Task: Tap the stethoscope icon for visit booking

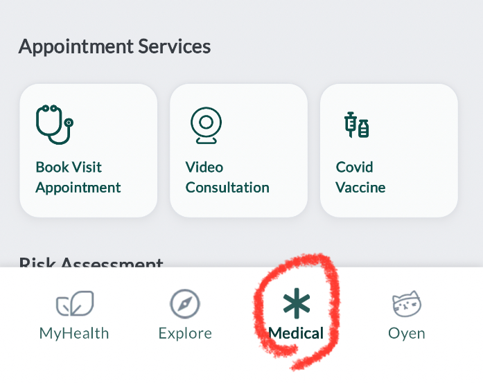Action: [x=54, y=124]
